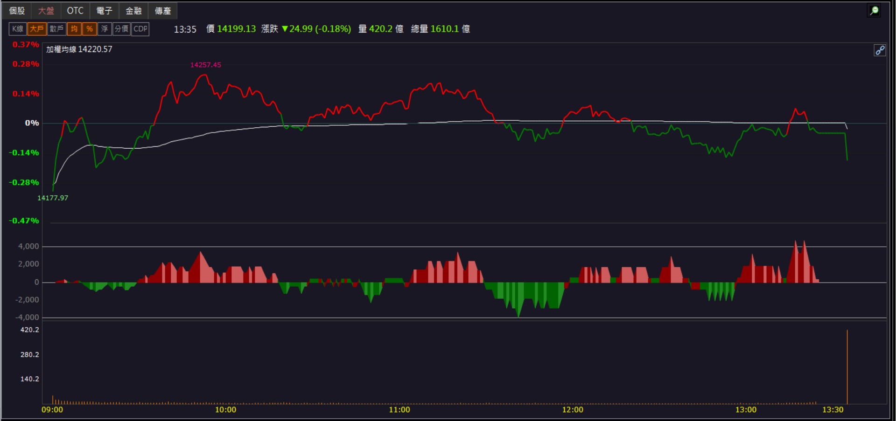Click the 13:00 time axis label
Viewport: 896px width, 421px height.
point(746,410)
